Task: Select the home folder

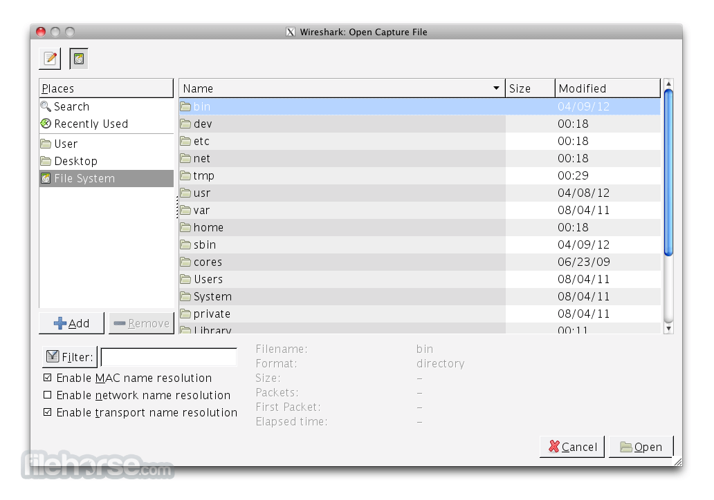Action: click(419, 227)
